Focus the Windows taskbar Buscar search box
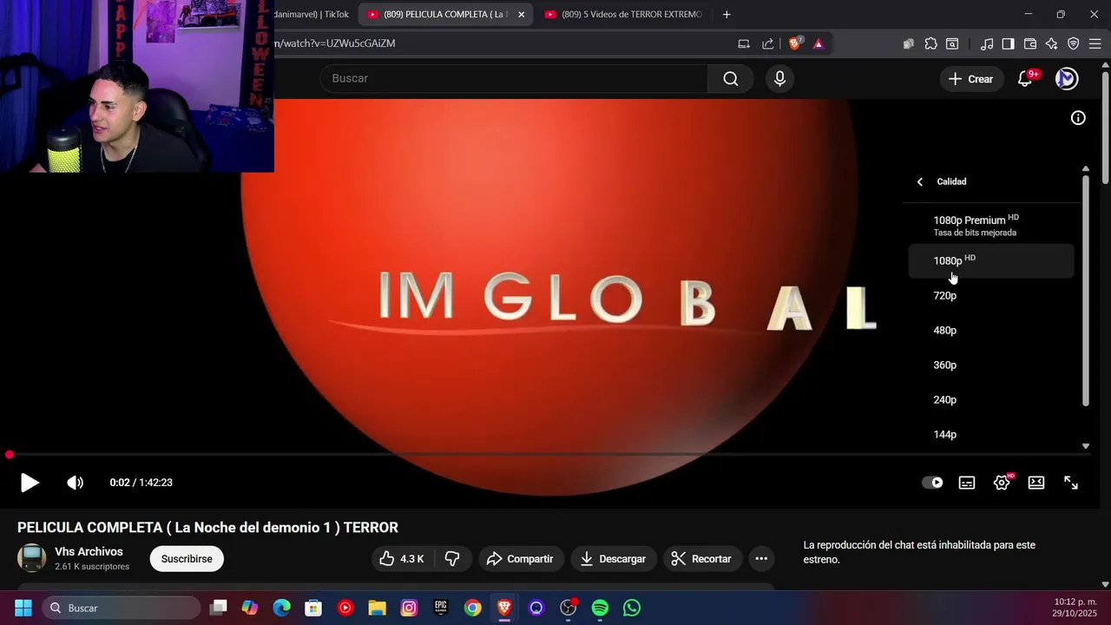This screenshot has height=625, width=1111. 122,608
